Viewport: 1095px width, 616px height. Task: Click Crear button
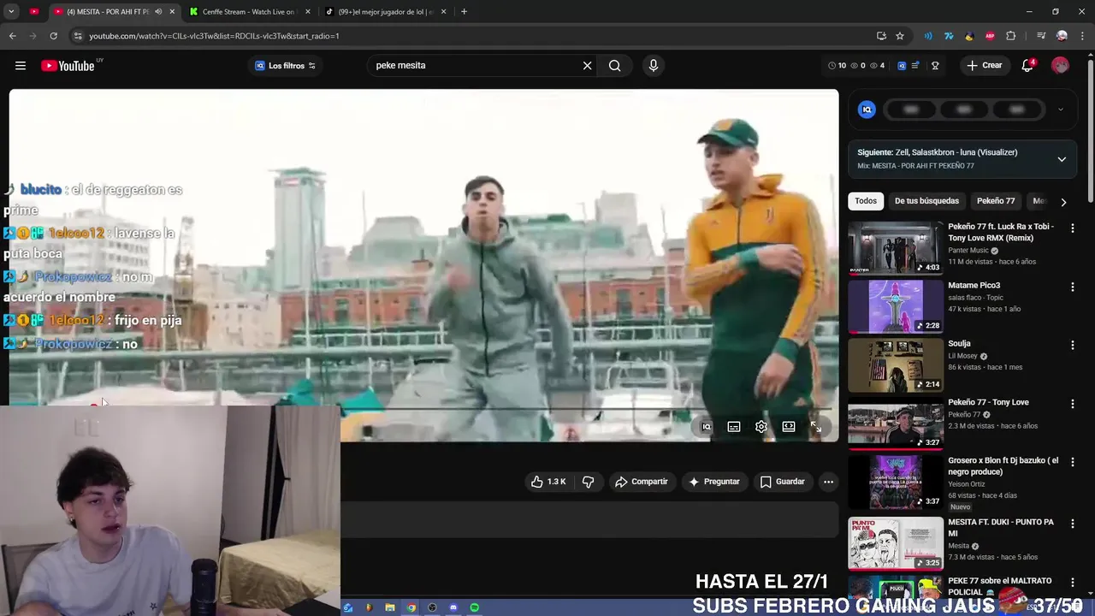[x=984, y=66]
